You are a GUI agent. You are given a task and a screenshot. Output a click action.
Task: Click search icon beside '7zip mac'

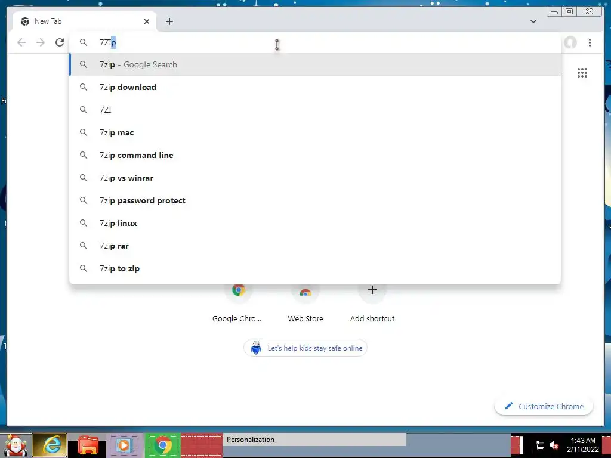[x=84, y=132]
